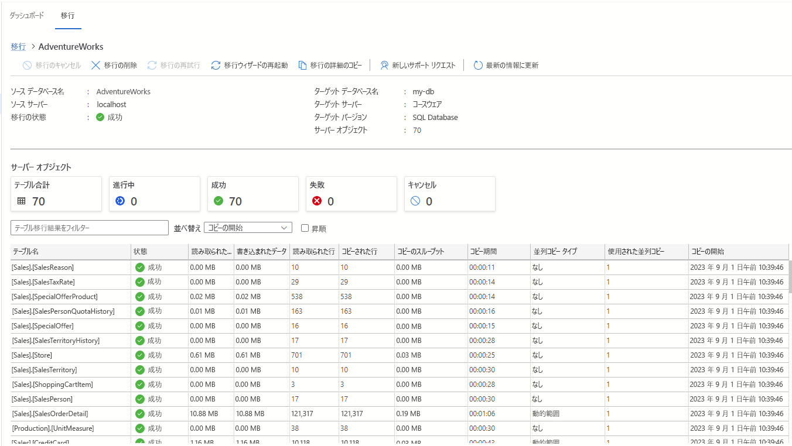Click the green success icon beside 移行の状態
This screenshot has height=446, width=792.
click(x=100, y=117)
